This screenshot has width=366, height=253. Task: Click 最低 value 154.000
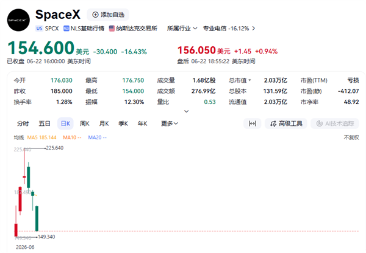point(133,91)
